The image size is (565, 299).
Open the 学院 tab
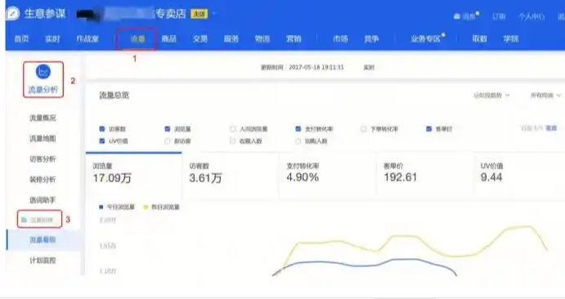[510, 39]
